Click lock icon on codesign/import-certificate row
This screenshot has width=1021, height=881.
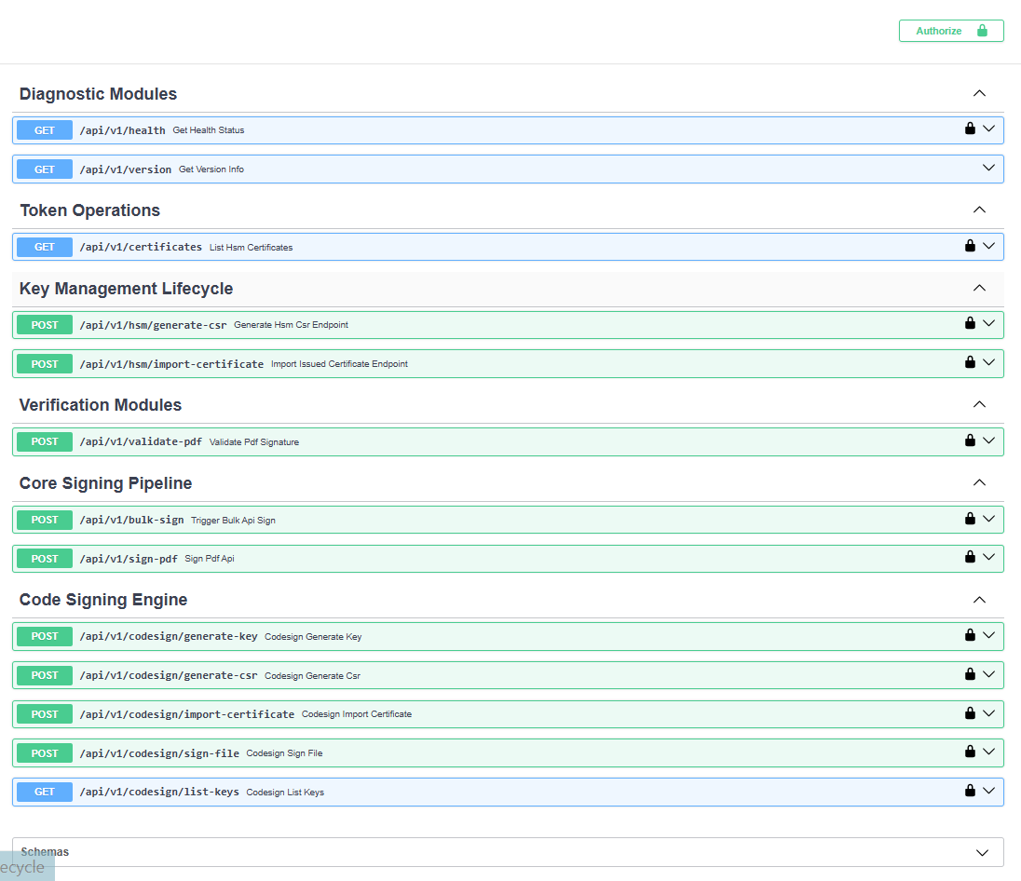(970, 713)
